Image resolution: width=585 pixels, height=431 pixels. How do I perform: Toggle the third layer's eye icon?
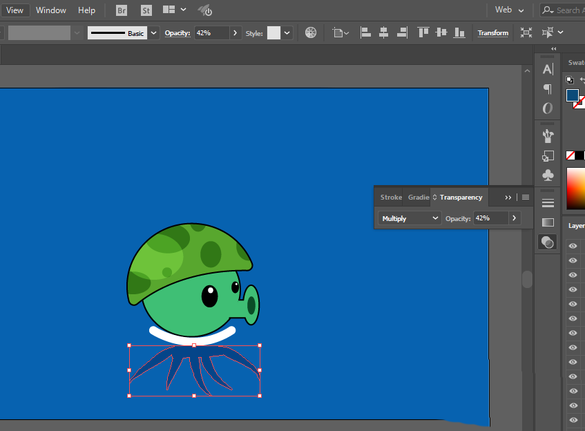(x=573, y=275)
